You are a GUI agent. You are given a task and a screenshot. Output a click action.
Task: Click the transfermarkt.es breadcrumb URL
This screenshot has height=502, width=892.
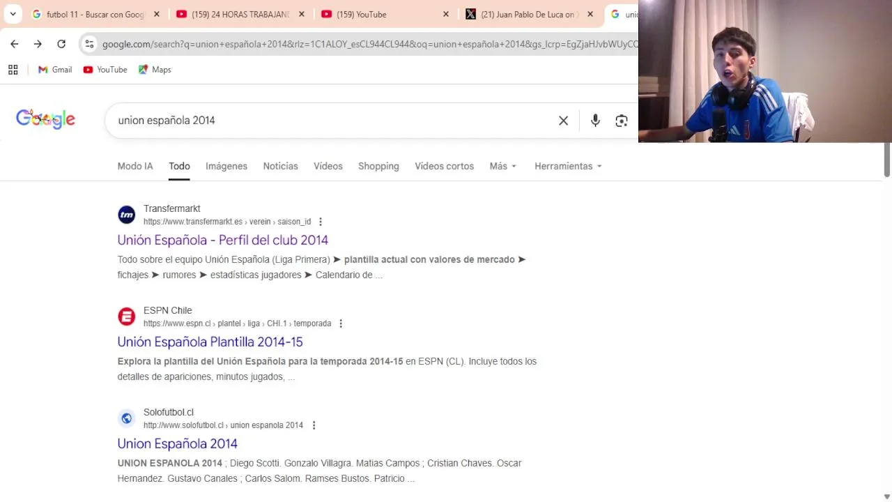(227, 222)
